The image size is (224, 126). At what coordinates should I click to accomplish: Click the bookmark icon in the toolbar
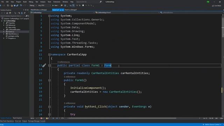[x=83, y=6]
